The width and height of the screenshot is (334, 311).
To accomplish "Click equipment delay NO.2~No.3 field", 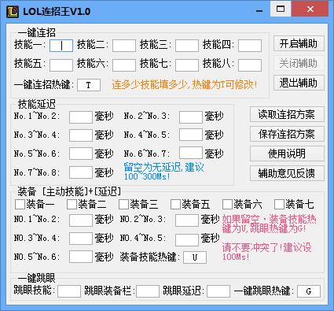I will click(187, 220).
